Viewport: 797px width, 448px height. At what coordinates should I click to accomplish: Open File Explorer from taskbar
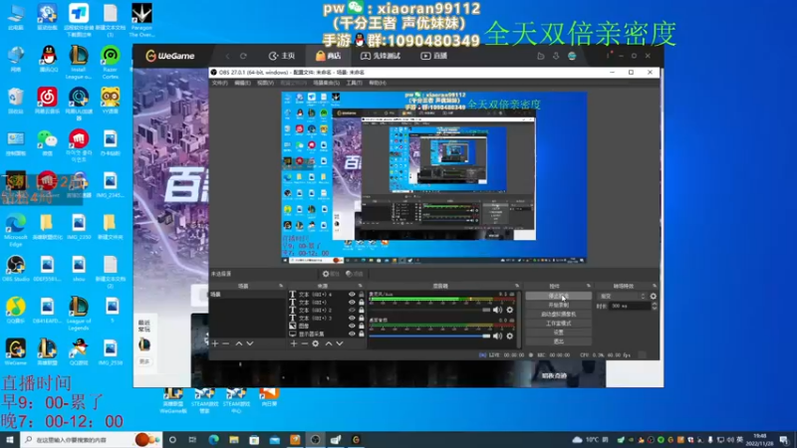(234, 440)
